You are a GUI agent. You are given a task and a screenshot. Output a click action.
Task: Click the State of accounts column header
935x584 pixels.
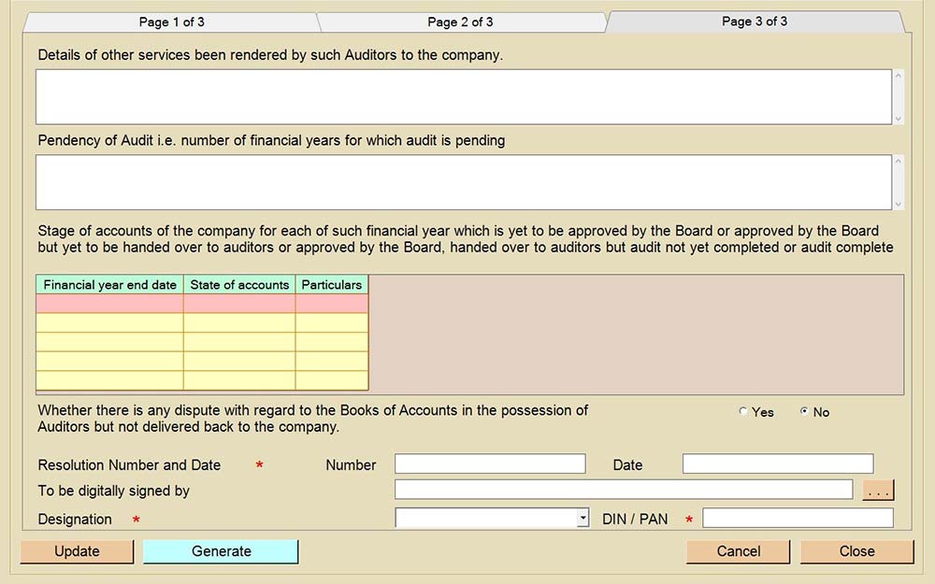point(239,285)
